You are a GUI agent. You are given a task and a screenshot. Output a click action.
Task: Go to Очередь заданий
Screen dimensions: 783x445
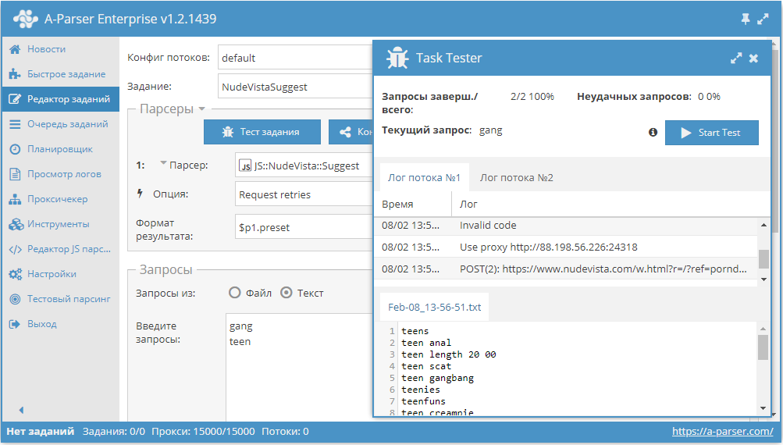[x=60, y=124]
